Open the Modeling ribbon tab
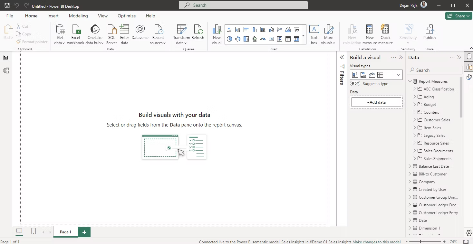Image resolution: width=473 pixels, height=244 pixels. [x=78, y=16]
